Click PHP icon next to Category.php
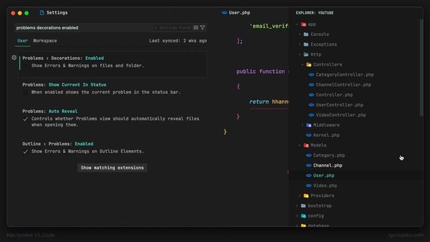Screen dimensions: 430x242 coord(309,155)
